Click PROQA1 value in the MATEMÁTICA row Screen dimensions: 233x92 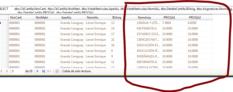(174, 28)
